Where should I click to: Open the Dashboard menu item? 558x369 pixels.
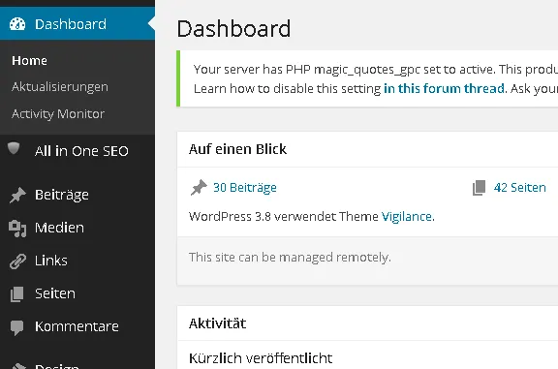point(77,24)
